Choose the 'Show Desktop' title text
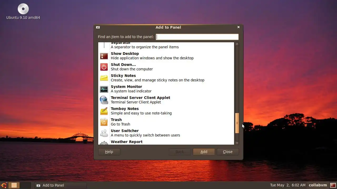Image resolution: width=337 pixels, height=189 pixels. [125, 54]
